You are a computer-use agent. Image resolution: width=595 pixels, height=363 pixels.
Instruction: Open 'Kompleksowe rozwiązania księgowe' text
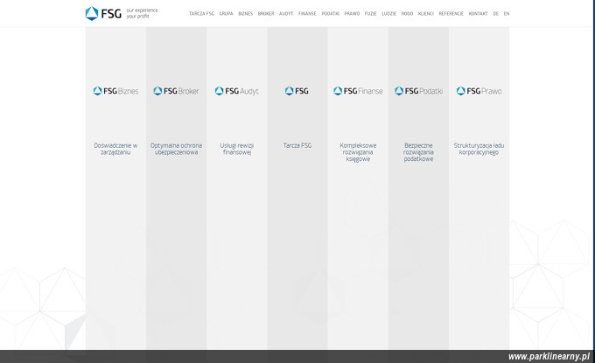358,152
